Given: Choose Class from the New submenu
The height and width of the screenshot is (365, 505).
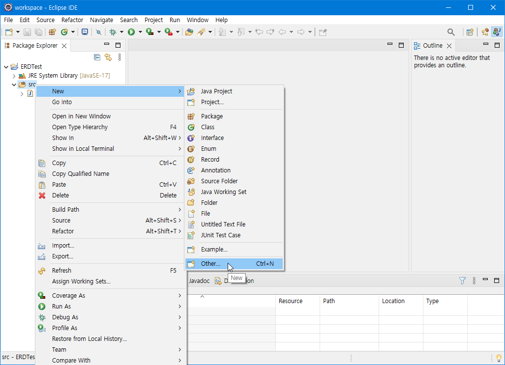Looking at the screenshot, I should pos(235,127).
